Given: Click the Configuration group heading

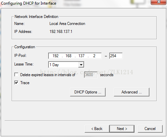Looking at the screenshot, I should point(25,47).
